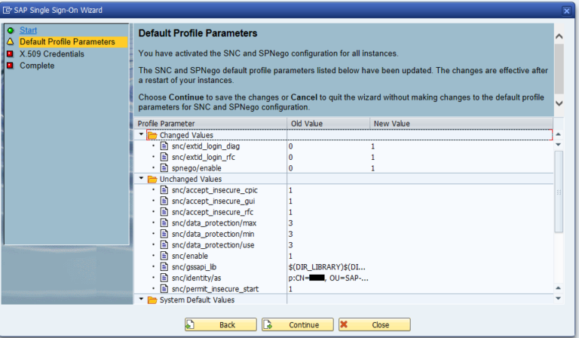Screen dimensions: 579x338
Task: Collapse the Unchanged Values node
Action: click(x=141, y=178)
